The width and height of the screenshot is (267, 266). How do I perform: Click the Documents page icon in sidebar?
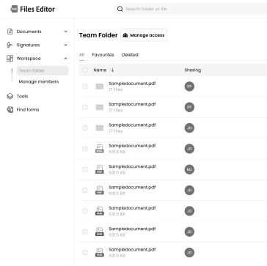coord(10,32)
